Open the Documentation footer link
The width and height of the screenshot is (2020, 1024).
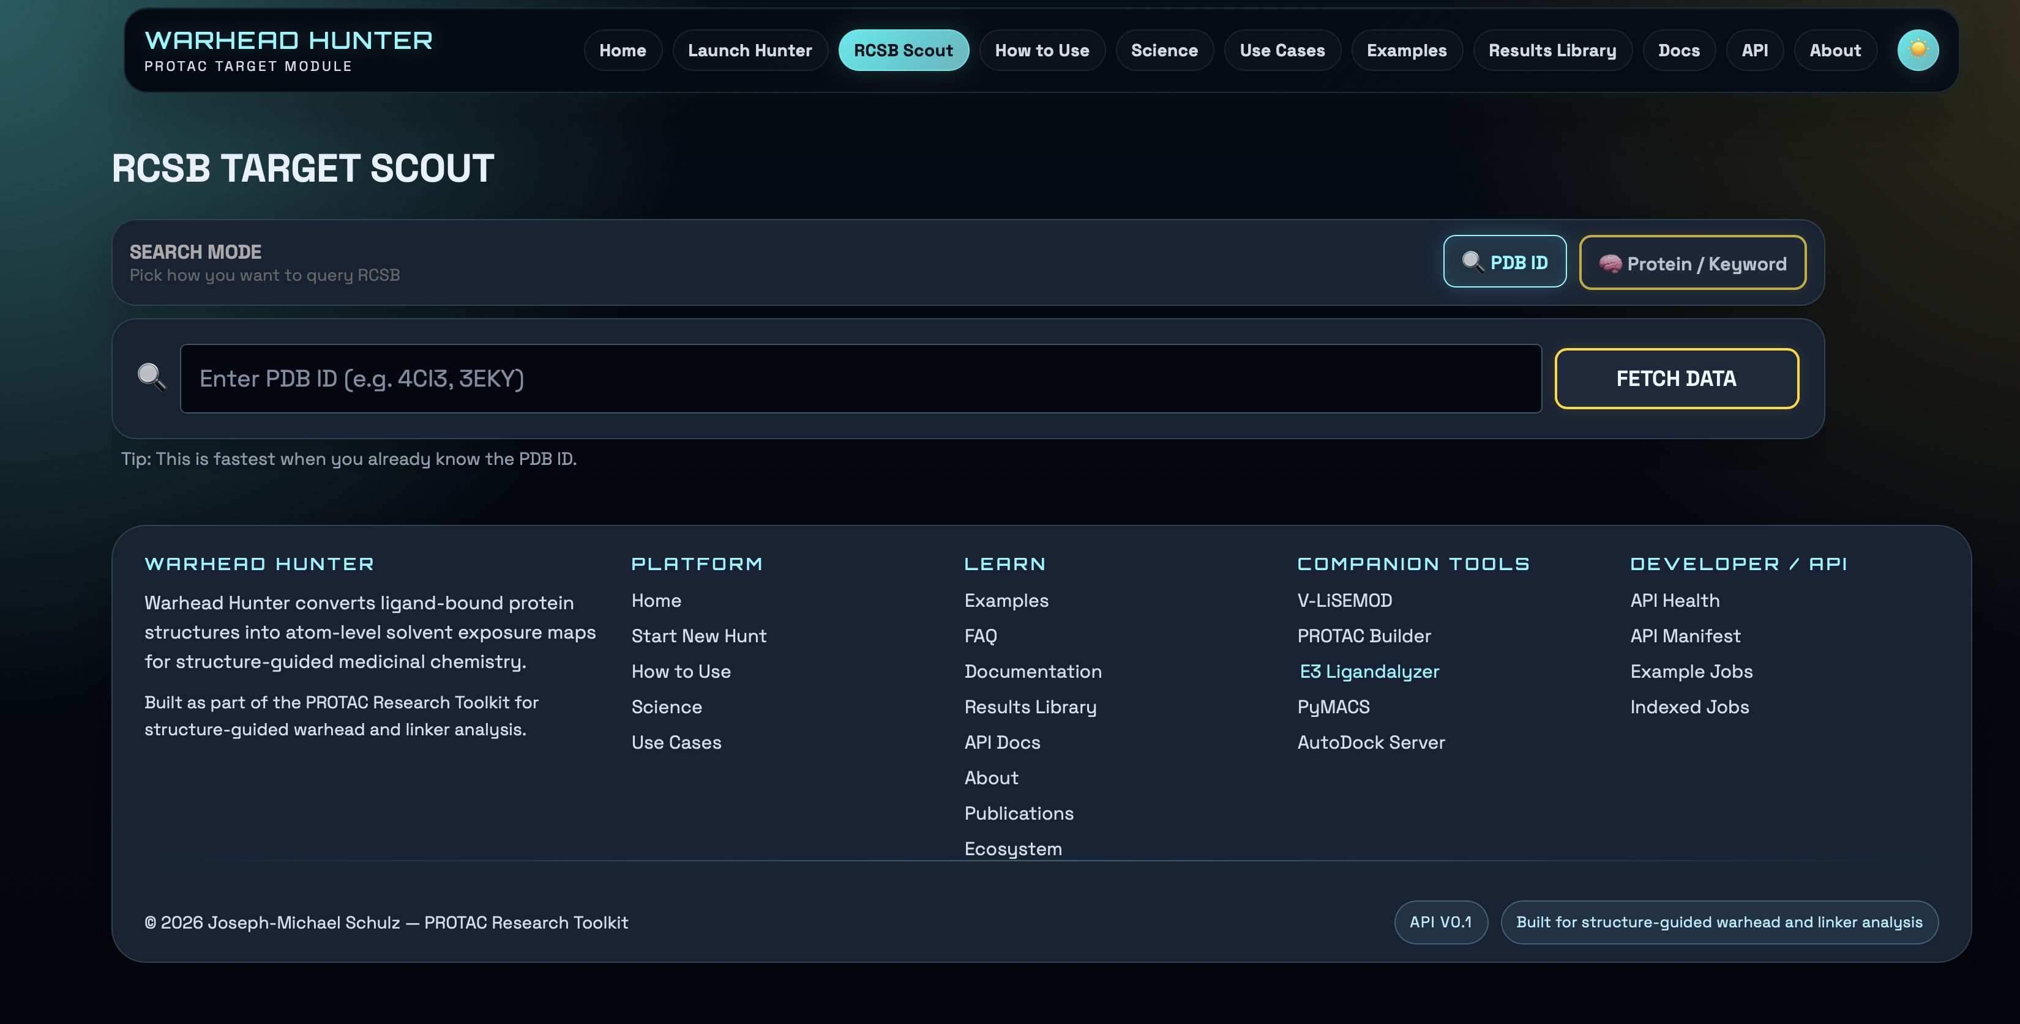1033,672
